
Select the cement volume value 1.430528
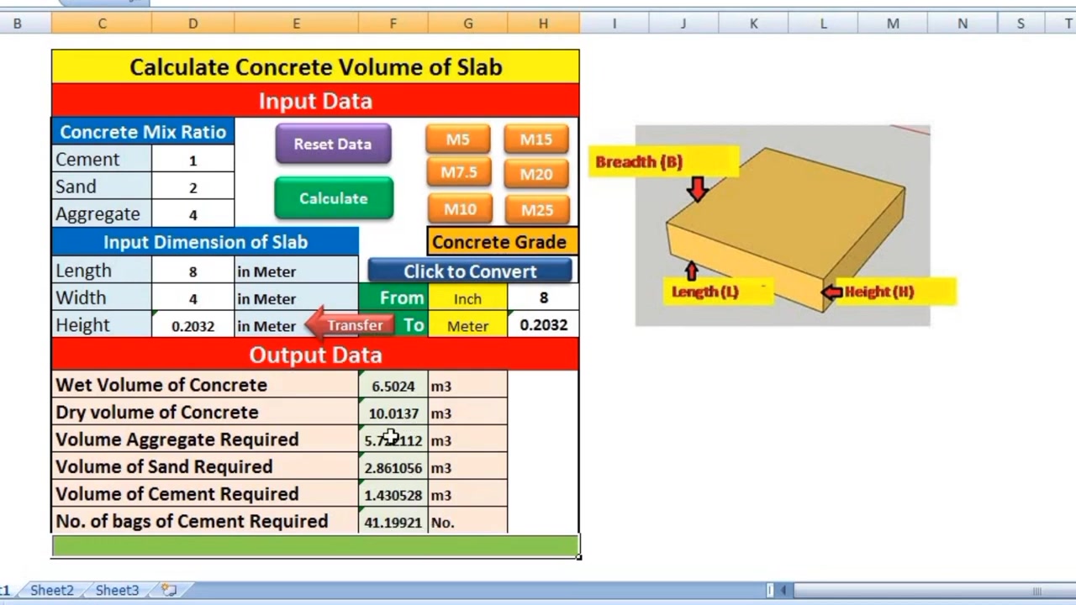[x=393, y=495]
